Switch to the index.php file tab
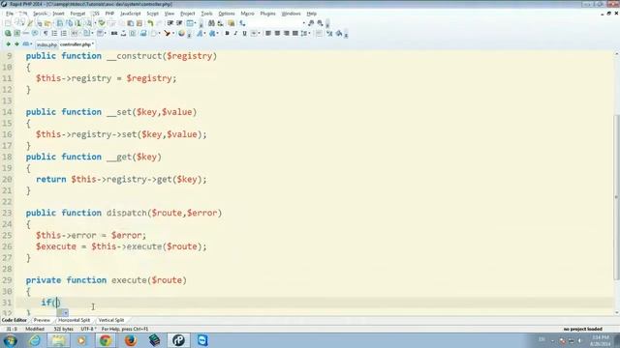The image size is (620, 348). pos(46,44)
